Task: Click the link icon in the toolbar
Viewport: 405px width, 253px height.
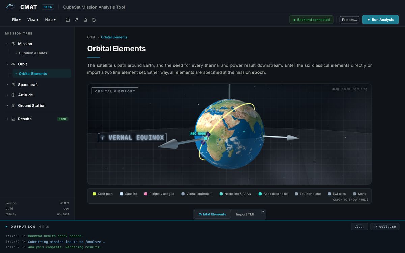Action: pos(77,20)
